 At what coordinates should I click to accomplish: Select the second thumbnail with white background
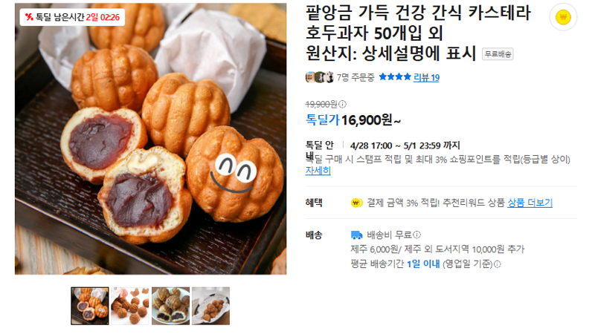click(x=129, y=306)
